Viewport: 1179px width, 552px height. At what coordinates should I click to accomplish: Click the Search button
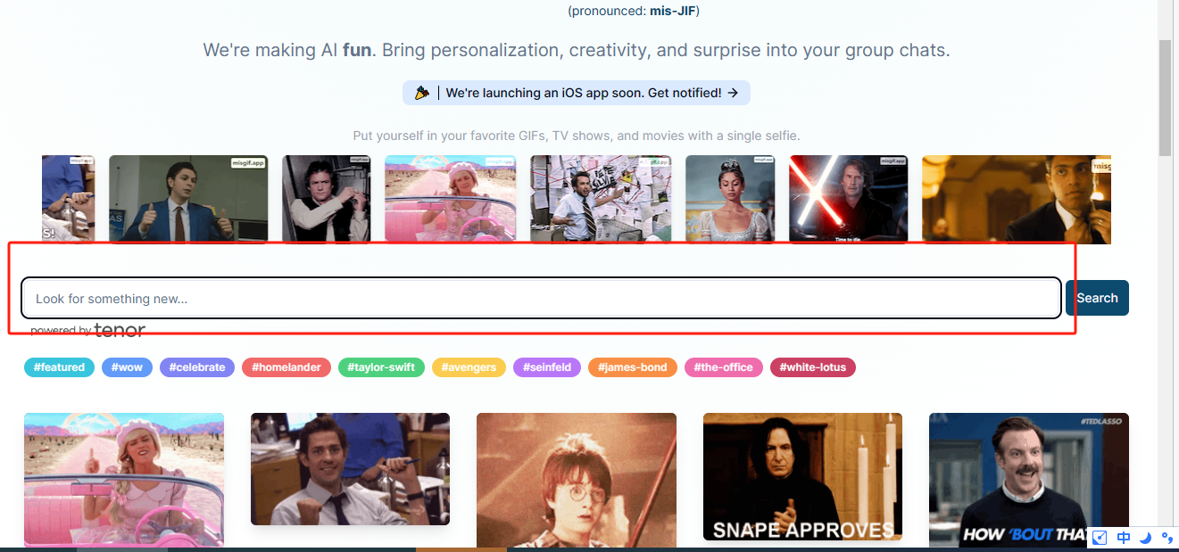coord(1097,298)
